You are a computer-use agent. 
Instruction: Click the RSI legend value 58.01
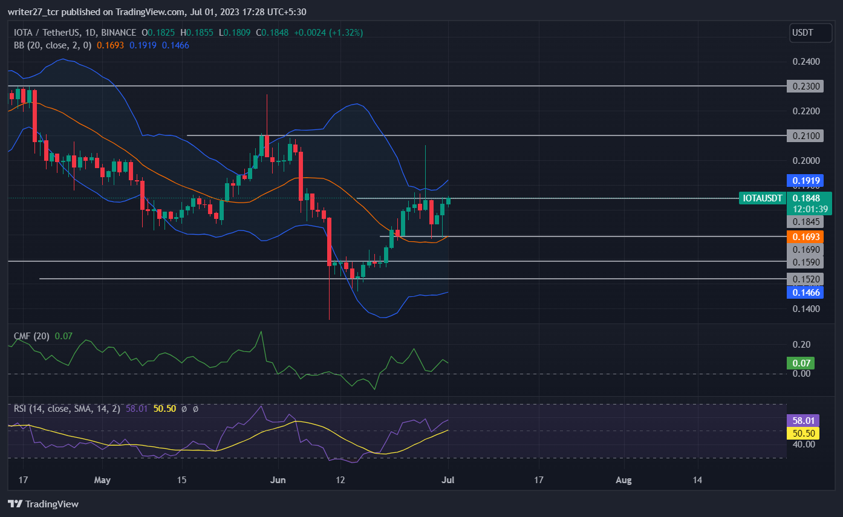(136, 409)
